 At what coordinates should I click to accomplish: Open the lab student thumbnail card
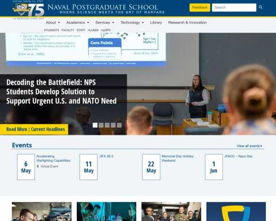click(42, 211)
